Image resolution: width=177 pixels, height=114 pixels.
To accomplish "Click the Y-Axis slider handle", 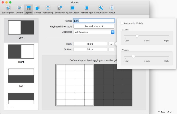I will [x=133, y=56].
